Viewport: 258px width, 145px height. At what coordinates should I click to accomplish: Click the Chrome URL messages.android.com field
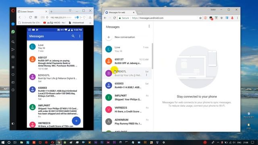click(148, 18)
